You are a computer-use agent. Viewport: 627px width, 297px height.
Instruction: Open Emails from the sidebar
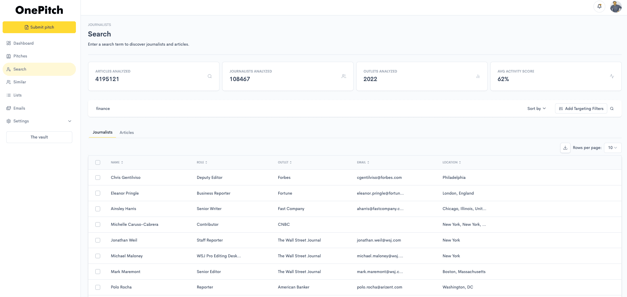coord(39,108)
